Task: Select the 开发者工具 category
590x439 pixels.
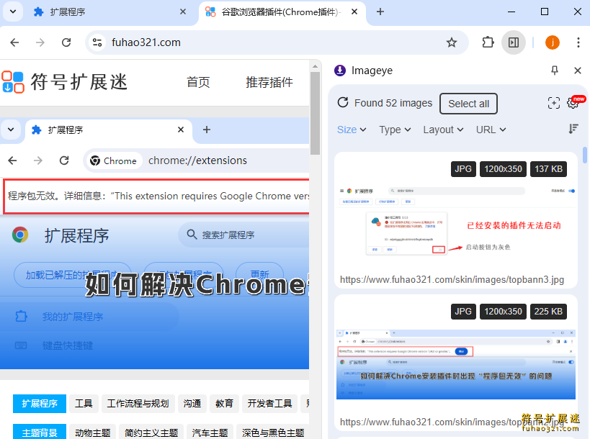Action: pyautogui.click(x=269, y=404)
